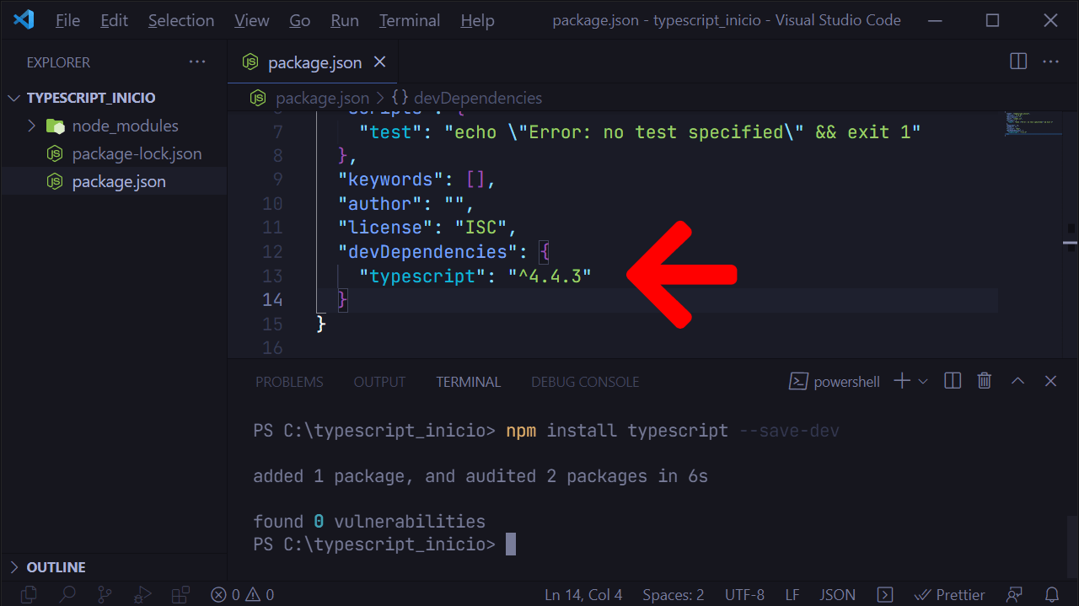Open terminal launch profile dropdown arrow
The height and width of the screenshot is (606, 1079).
[x=923, y=381]
